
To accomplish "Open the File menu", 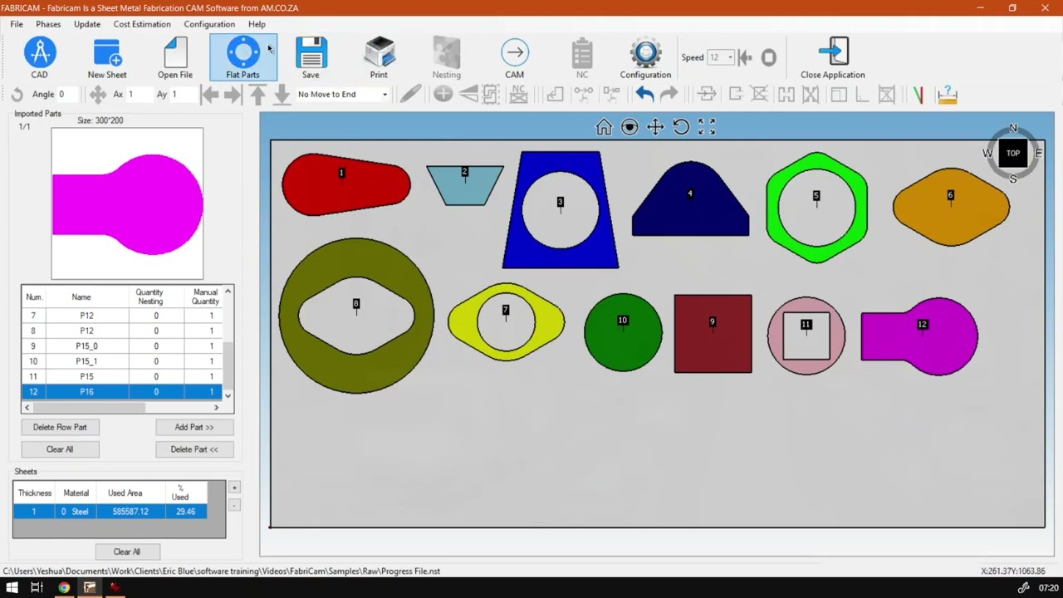I will pos(17,24).
